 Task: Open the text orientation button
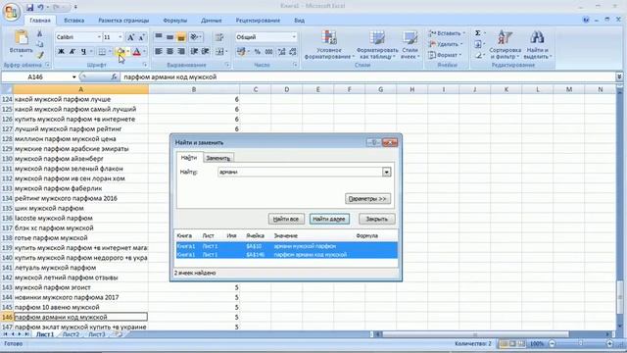point(195,37)
